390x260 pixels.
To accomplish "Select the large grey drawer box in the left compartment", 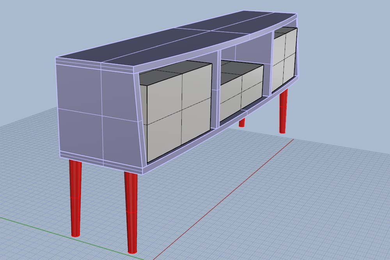I will pos(175,111).
